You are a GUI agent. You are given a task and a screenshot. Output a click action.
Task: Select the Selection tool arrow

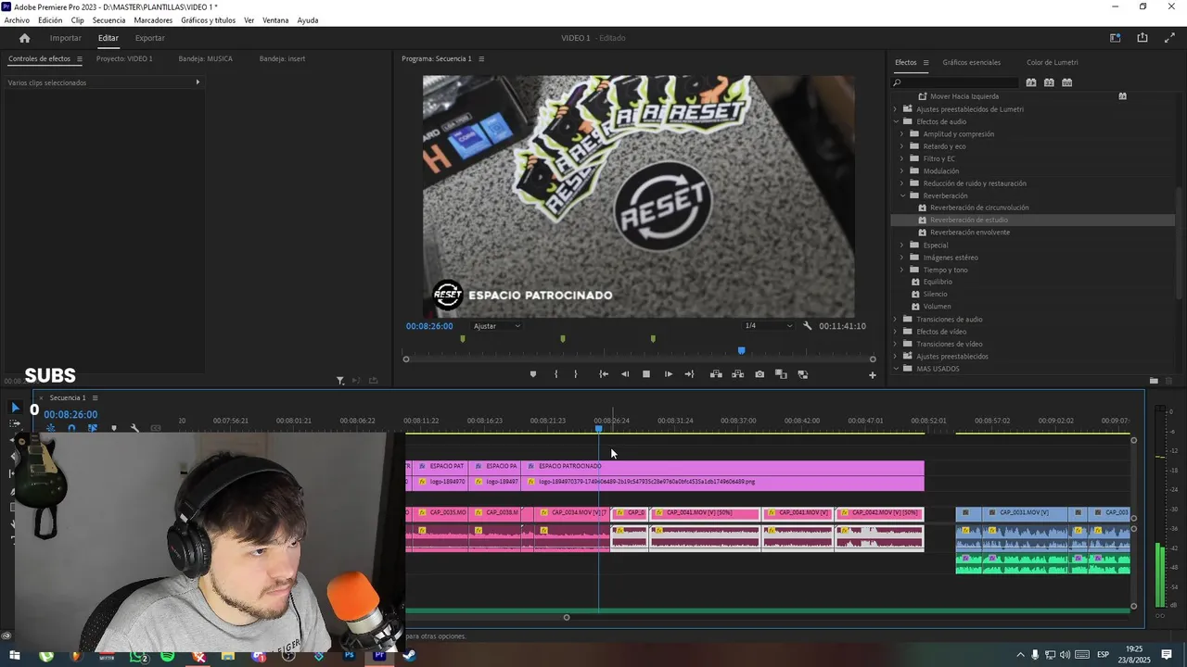(15, 408)
